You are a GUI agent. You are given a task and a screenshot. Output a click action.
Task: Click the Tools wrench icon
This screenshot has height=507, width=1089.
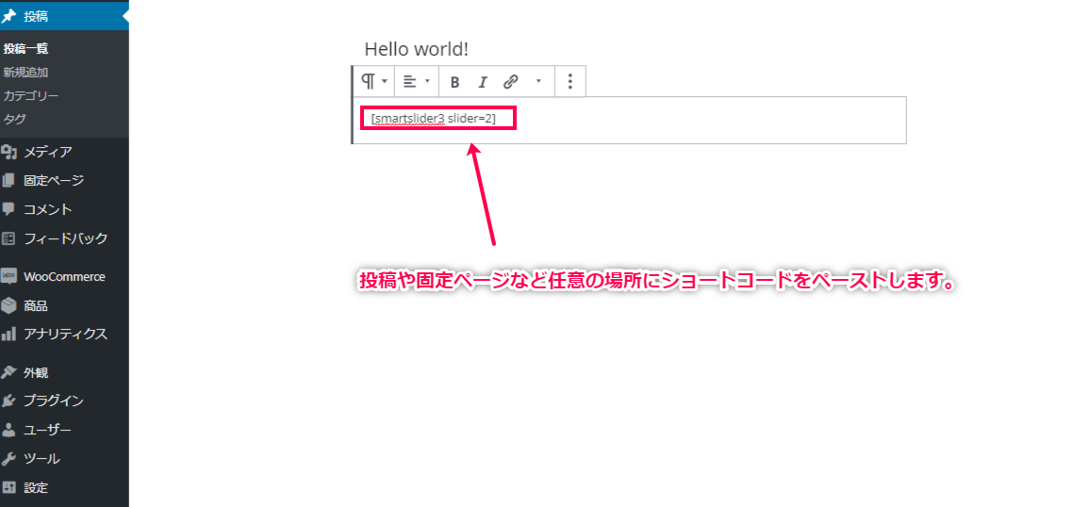click(x=9, y=459)
